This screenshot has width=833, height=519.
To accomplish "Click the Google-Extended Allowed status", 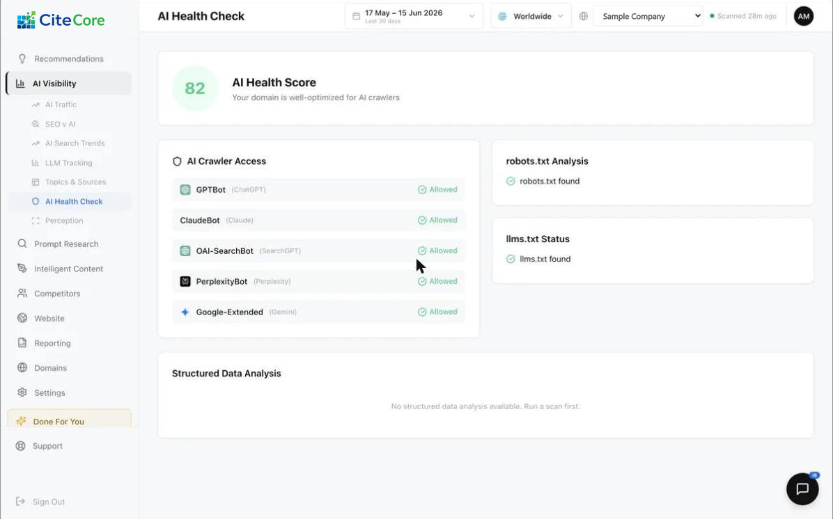I will click(x=437, y=312).
